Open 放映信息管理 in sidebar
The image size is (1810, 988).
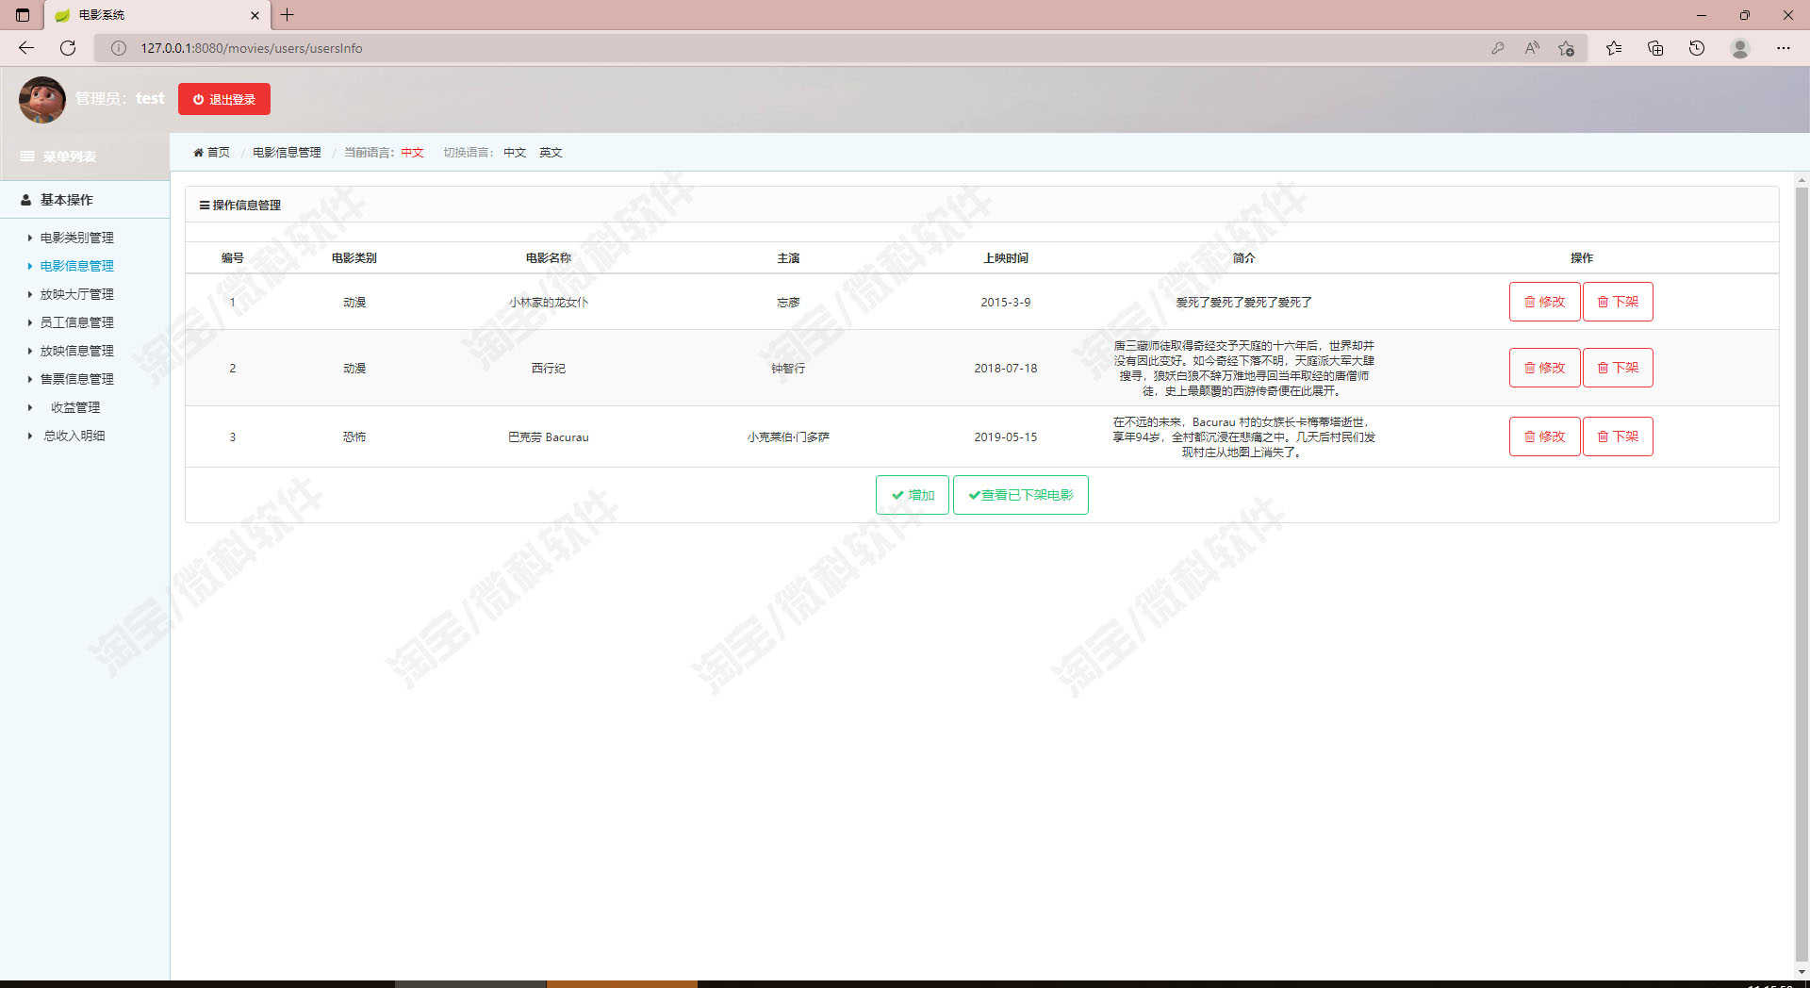coord(76,351)
